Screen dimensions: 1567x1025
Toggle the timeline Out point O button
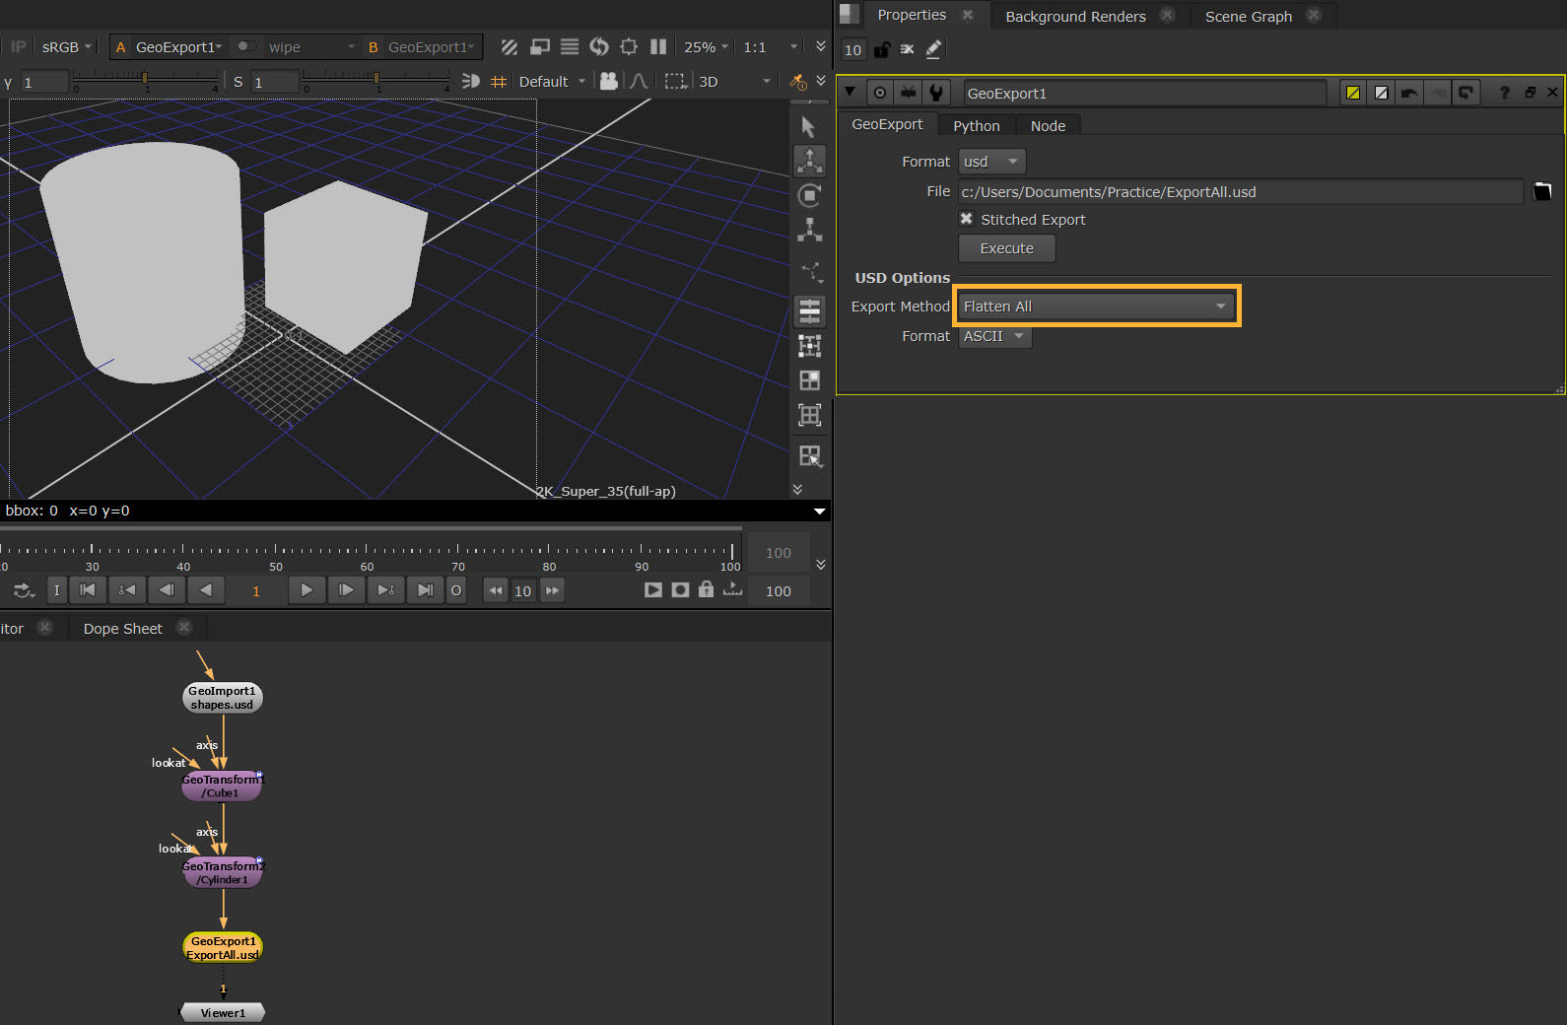click(455, 590)
